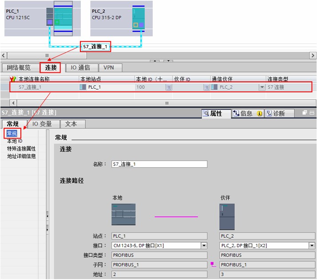317x280 pixels.
Task: Select 本地 ID in the navigation tree
Action: coord(15,141)
